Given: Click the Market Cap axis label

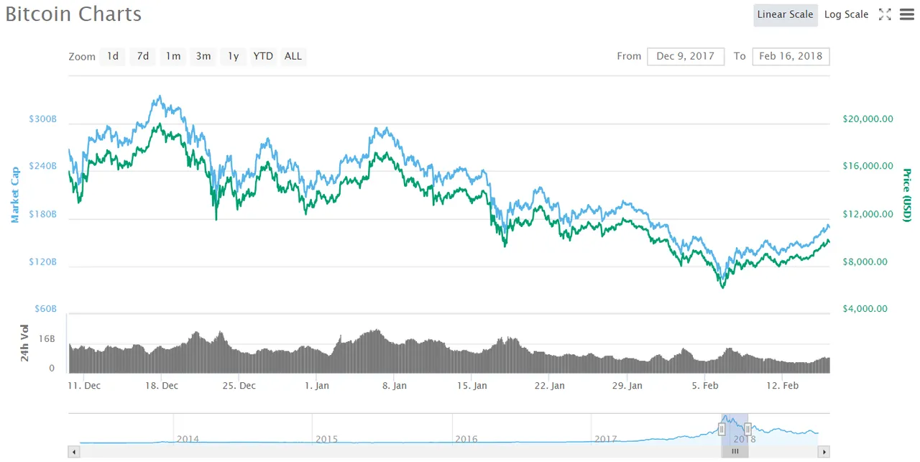Looking at the screenshot, I should point(14,194).
